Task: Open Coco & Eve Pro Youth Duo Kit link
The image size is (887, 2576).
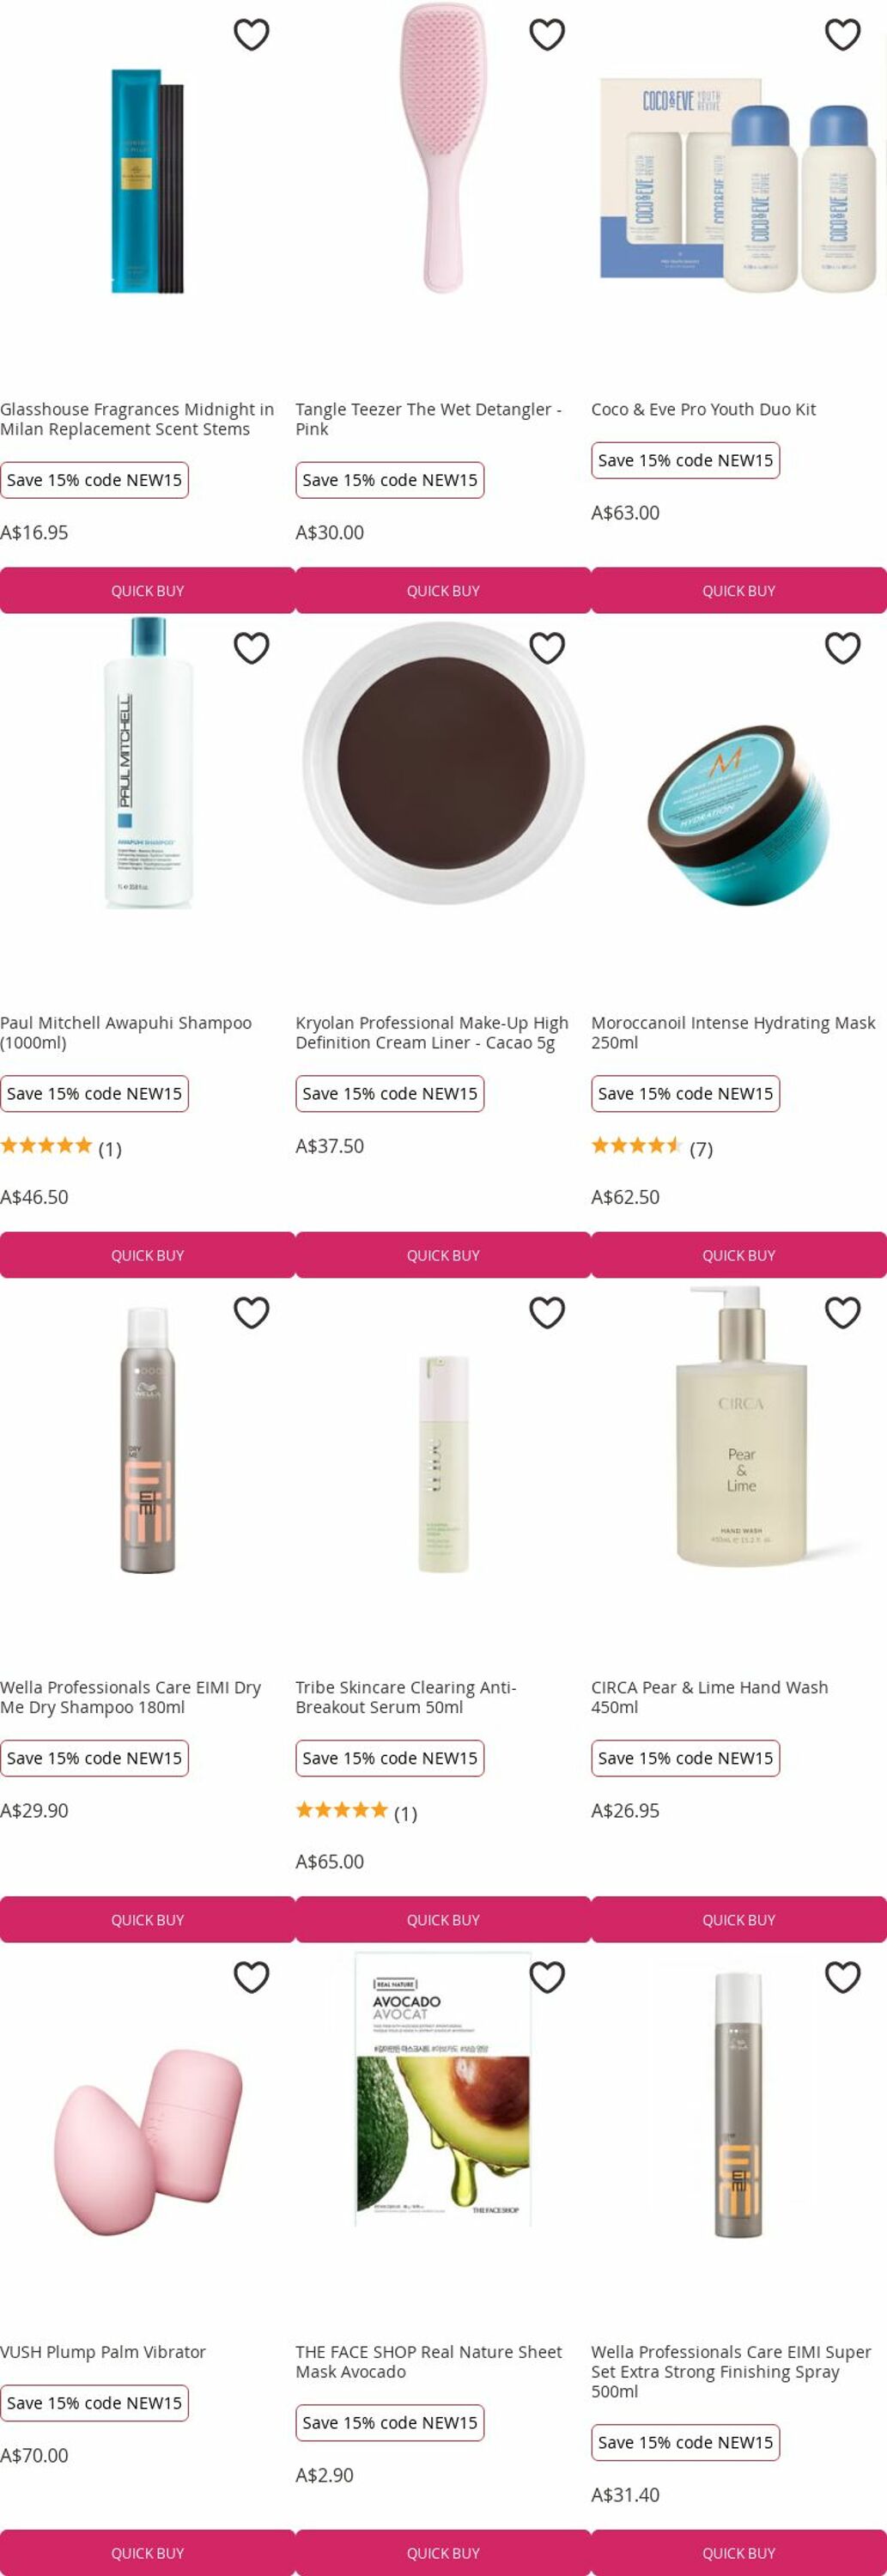Action: click(x=703, y=409)
